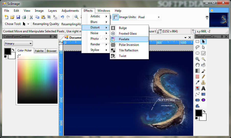Screen dimensions: 231x138
Task: Select the Recolor tool
Action: click(197, 88)
